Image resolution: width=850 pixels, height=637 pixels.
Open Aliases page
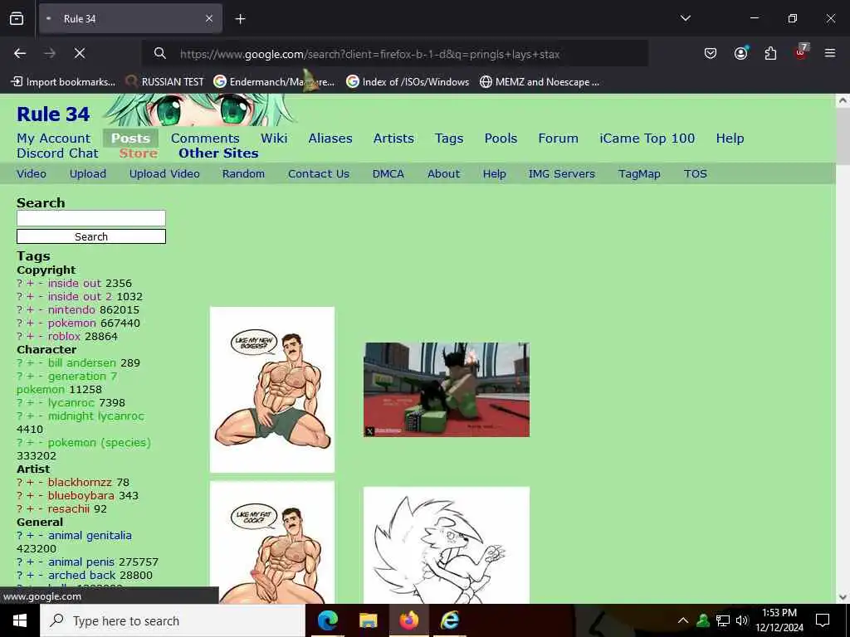(x=330, y=139)
